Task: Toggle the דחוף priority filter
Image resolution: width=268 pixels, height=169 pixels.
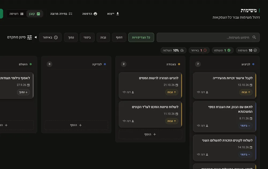Action: 119,37
